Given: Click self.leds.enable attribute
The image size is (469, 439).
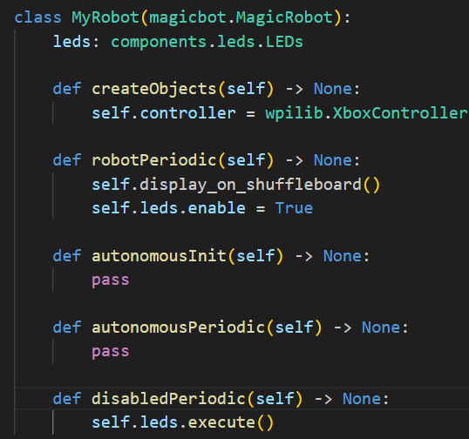Looking at the screenshot, I should 168,208.
